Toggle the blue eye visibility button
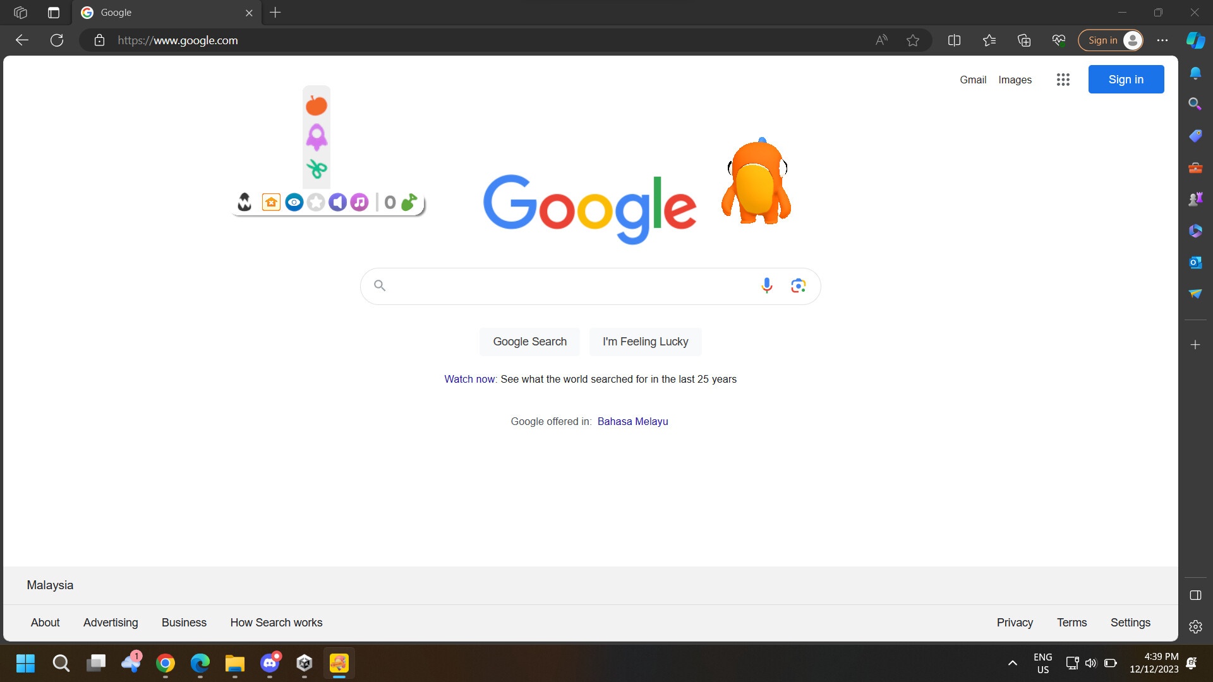 pyautogui.click(x=294, y=202)
